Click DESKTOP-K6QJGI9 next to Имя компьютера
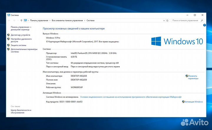212x130 pixels. [79, 76]
